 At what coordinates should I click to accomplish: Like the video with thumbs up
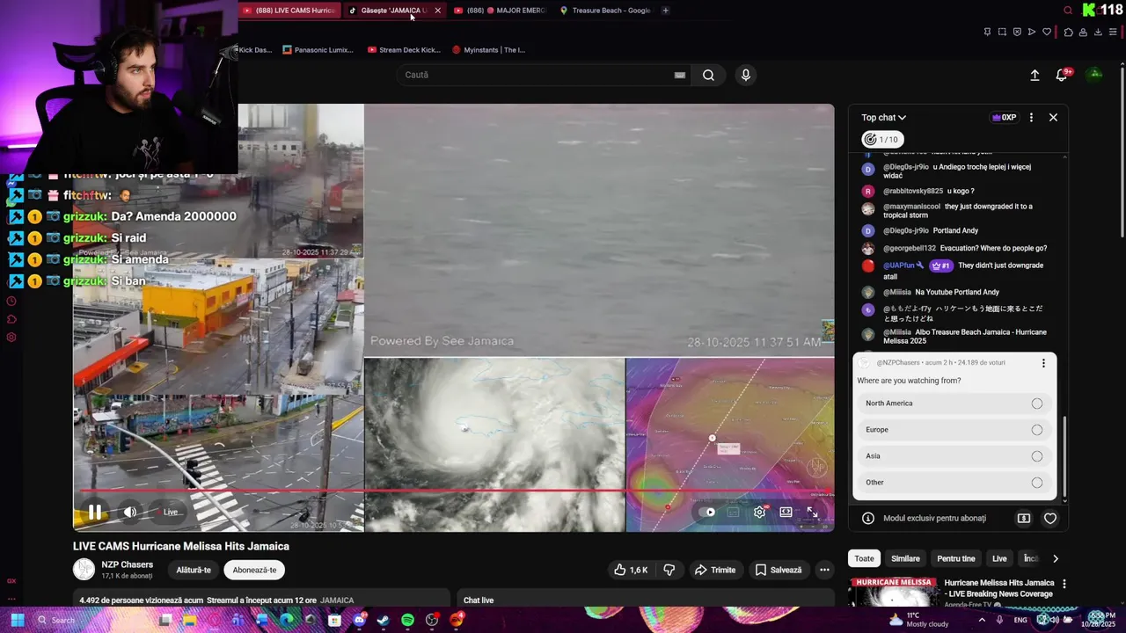(x=631, y=570)
